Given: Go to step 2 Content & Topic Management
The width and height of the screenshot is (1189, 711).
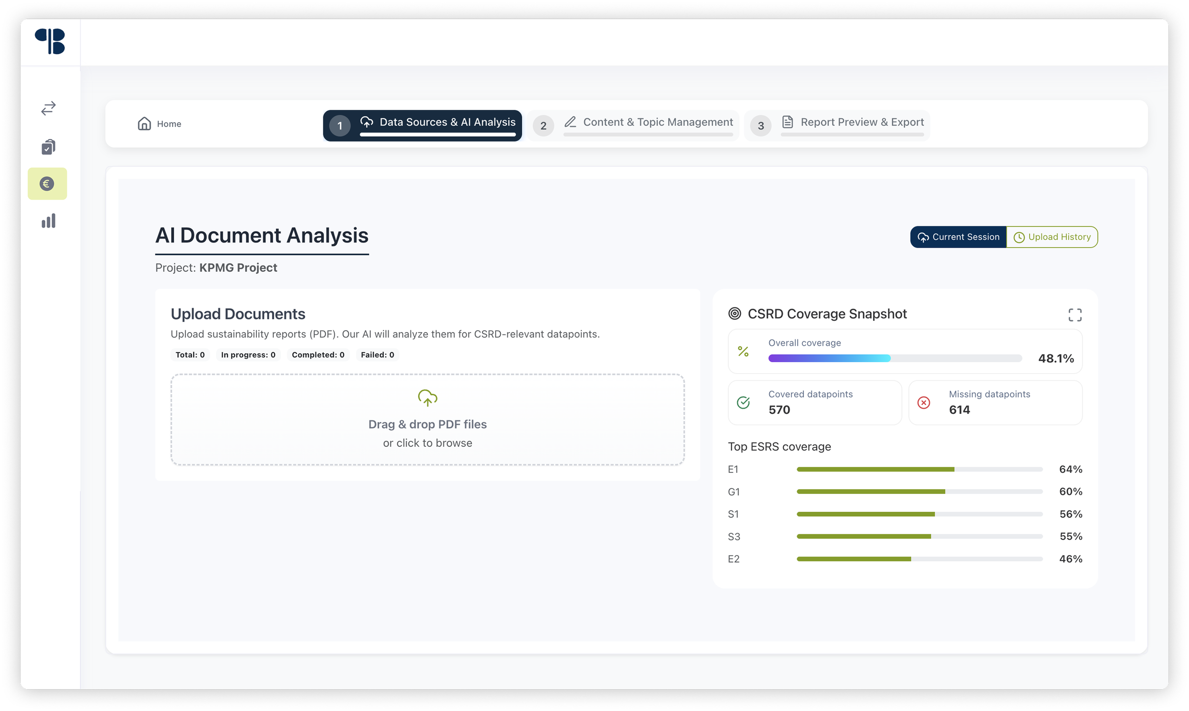Looking at the screenshot, I should pyautogui.click(x=633, y=125).
